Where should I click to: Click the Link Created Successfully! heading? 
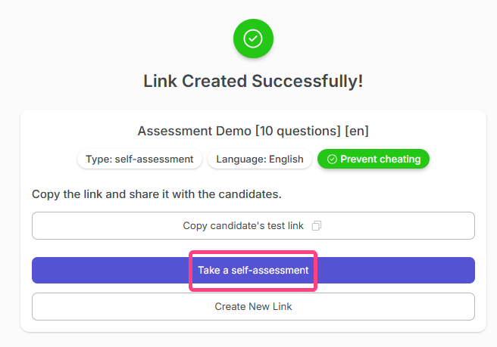[x=253, y=81]
